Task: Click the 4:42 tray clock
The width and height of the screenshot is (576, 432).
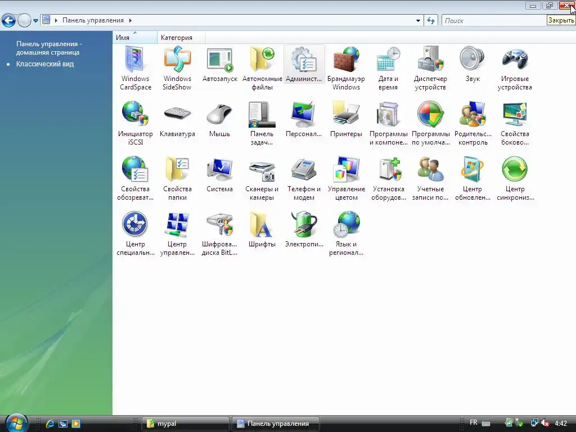Action: [x=561, y=424]
